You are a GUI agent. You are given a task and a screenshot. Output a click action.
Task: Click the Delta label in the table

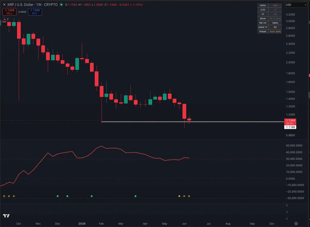click(x=263, y=5)
